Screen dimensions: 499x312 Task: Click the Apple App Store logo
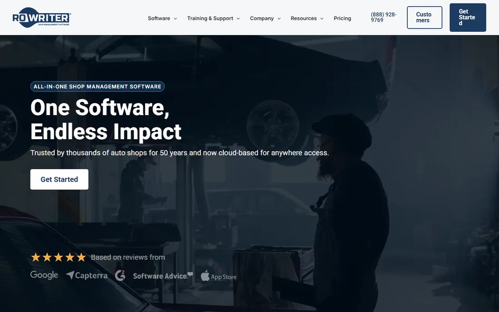point(219,276)
